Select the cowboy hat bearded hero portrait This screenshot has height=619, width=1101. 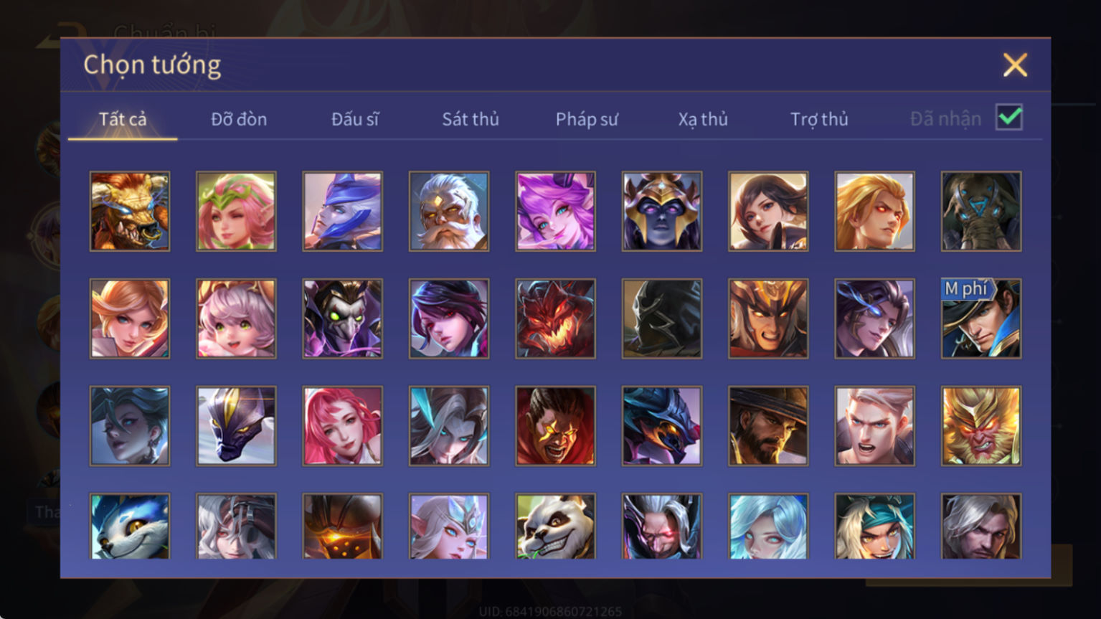pyautogui.click(x=768, y=426)
